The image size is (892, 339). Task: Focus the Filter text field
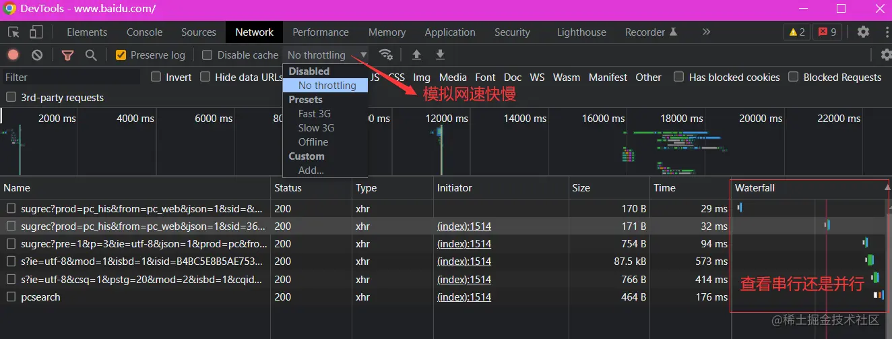pos(71,78)
